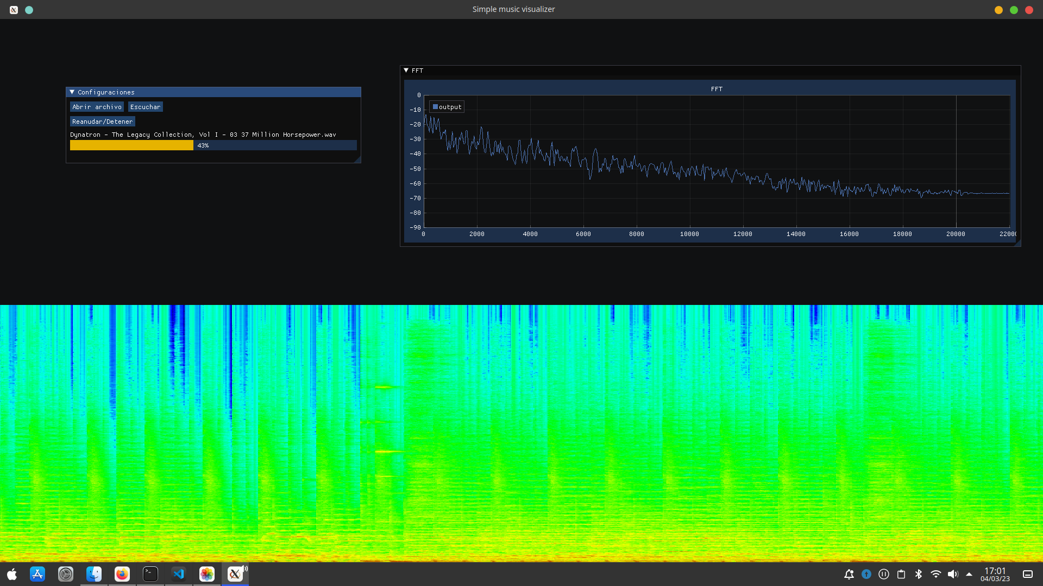
Task: Open the apple-logo application launcher menu
Action: tap(12, 574)
